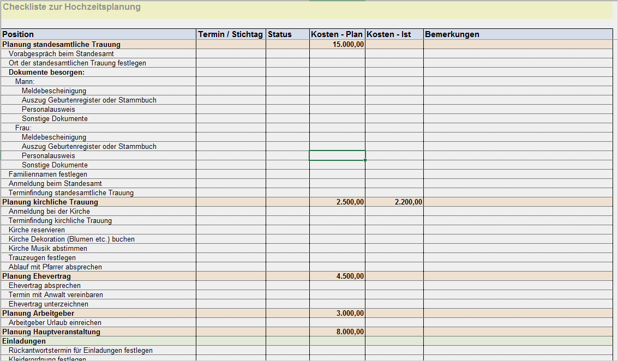Click 'Terminfindung standesamtliche Trauung' row
The image size is (618, 361).
click(x=307, y=192)
